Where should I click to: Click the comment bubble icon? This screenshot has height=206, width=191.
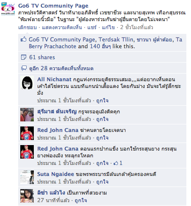24,68
